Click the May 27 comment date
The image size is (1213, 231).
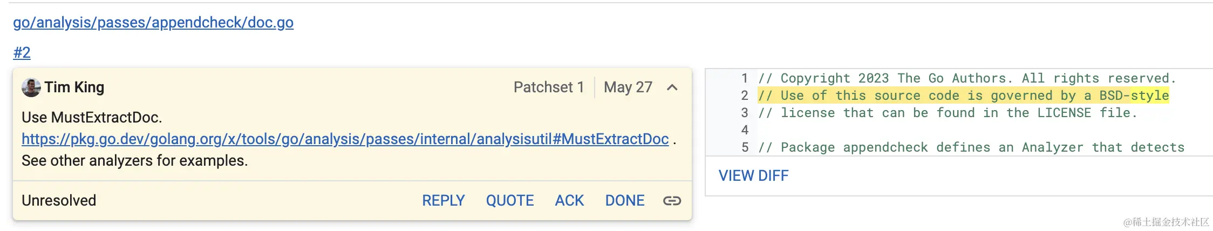click(x=628, y=87)
